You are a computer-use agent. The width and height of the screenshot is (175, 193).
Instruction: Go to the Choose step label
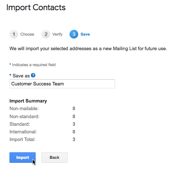27,34
